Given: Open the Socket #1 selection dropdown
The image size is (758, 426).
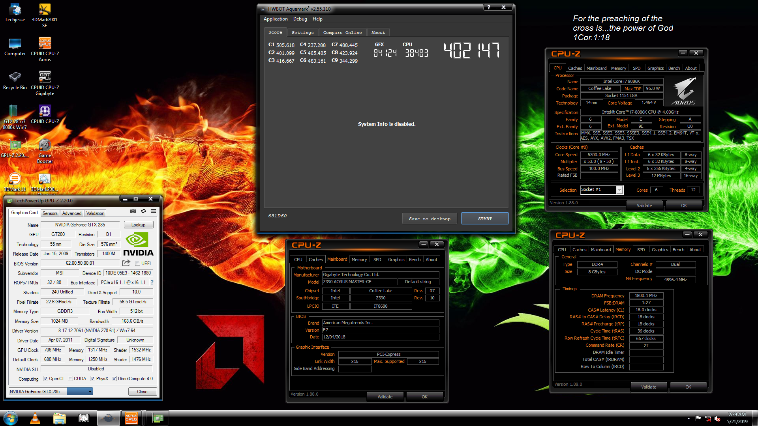Looking at the screenshot, I should tap(602, 190).
